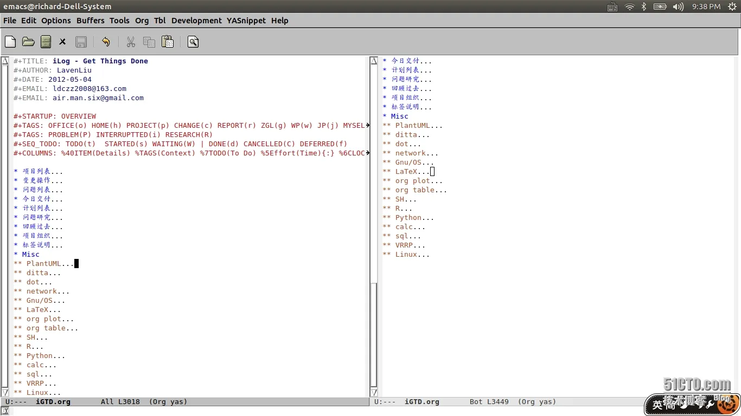Collapse the Misc heading in the right pane
741x416 pixels.
395,116
